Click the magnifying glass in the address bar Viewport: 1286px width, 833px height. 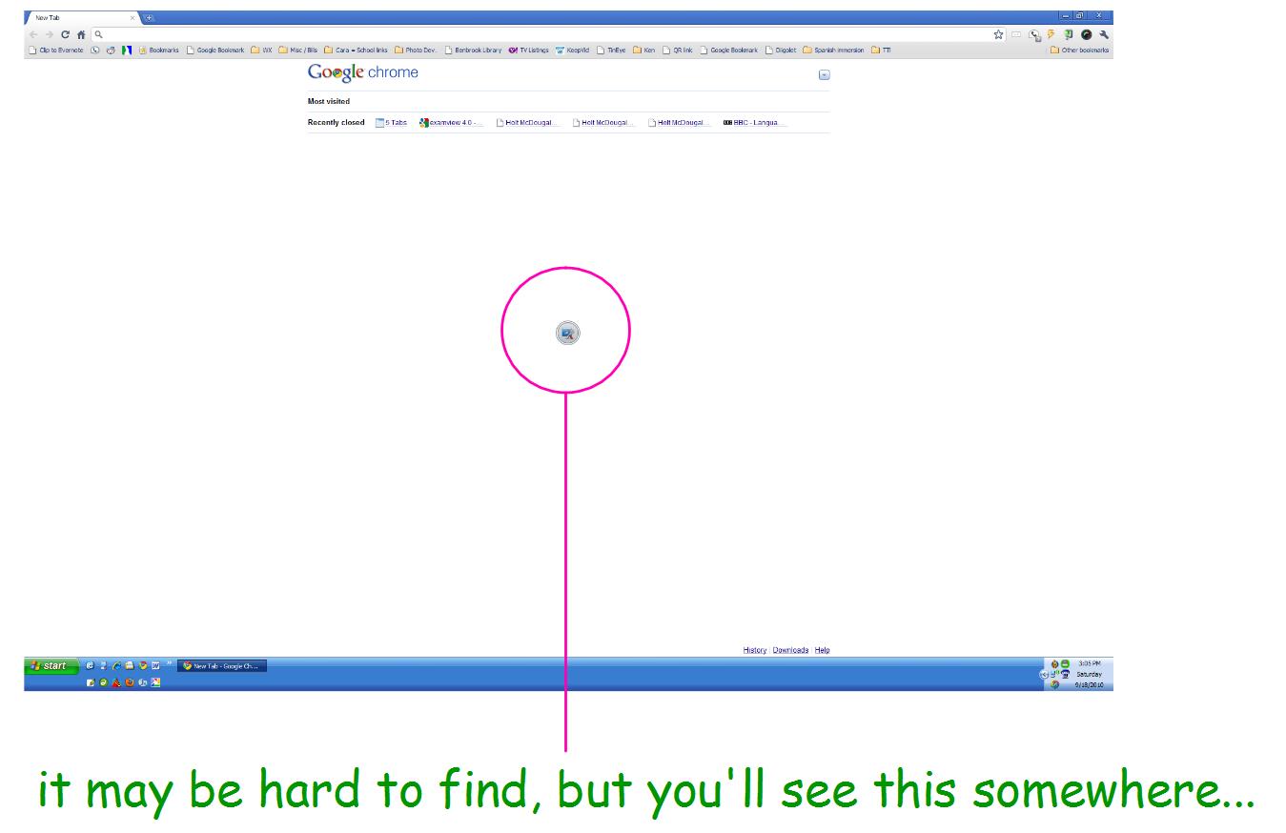click(x=99, y=35)
